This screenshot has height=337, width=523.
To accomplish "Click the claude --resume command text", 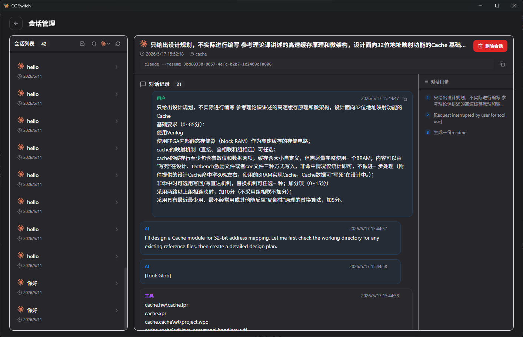I will [x=208, y=64].
